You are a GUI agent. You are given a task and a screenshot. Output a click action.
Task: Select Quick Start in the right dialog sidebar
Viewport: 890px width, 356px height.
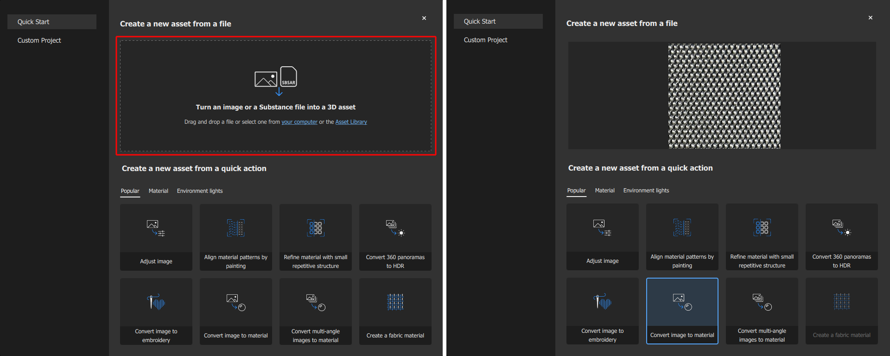[x=480, y=21]
